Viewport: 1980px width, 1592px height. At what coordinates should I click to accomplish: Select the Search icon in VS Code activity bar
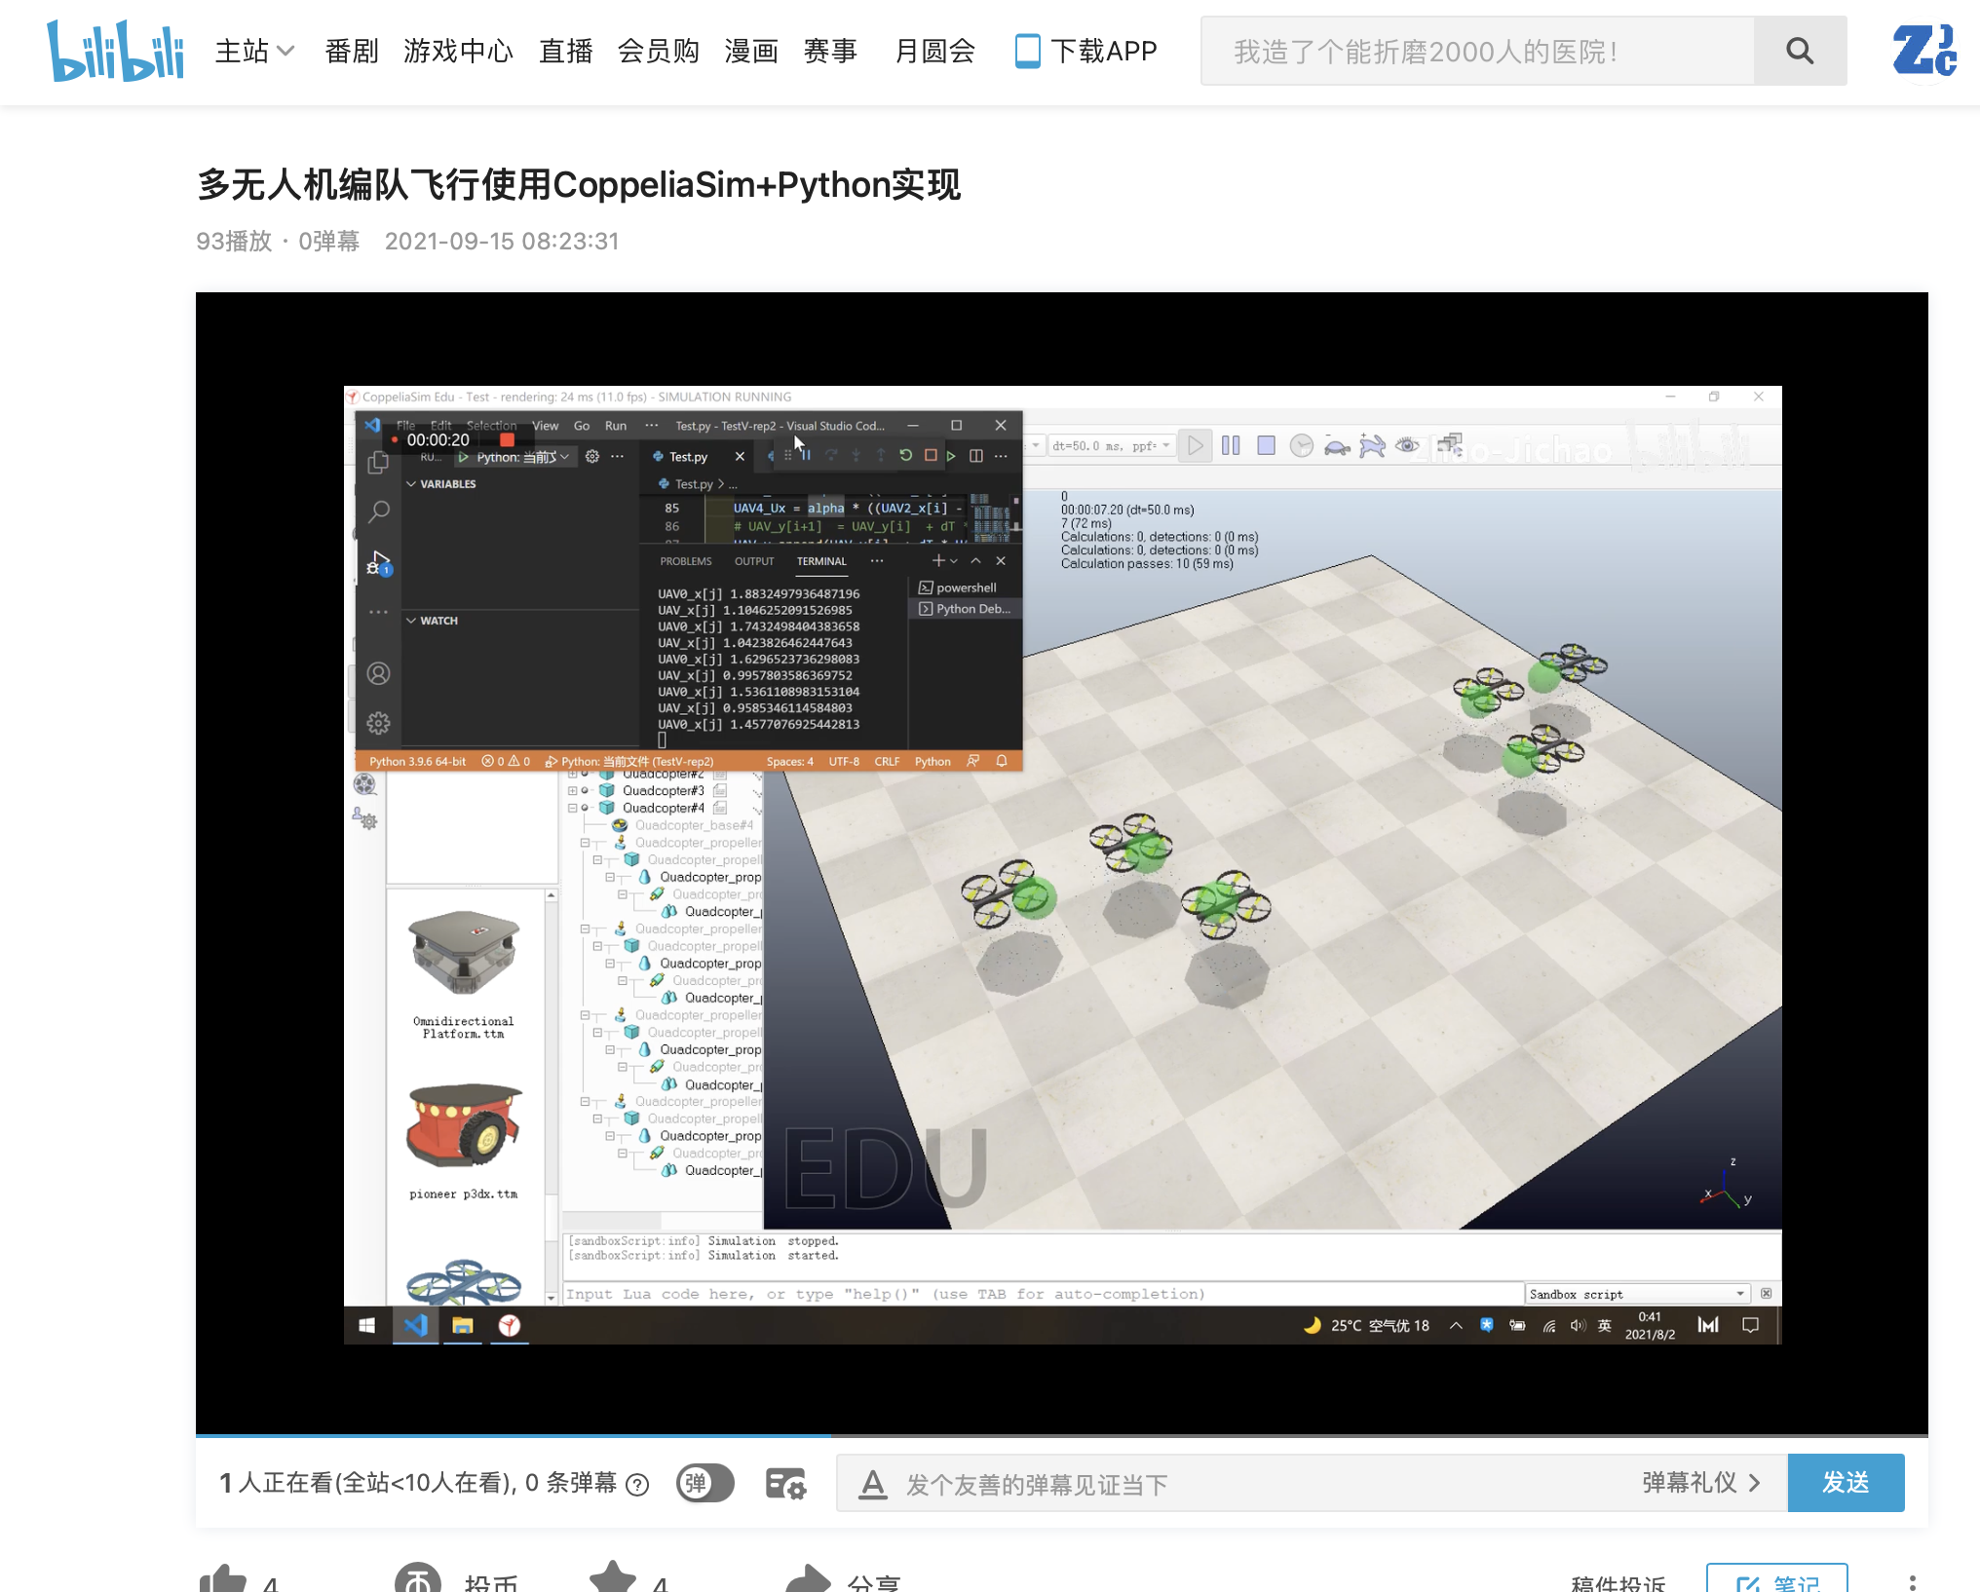[379, 512]
